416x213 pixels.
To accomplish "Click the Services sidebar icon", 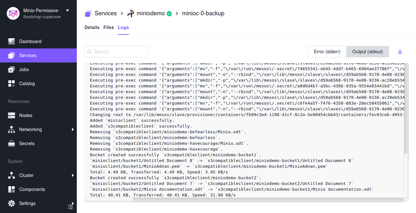I will pyautogui.click(x=12, y=55).
